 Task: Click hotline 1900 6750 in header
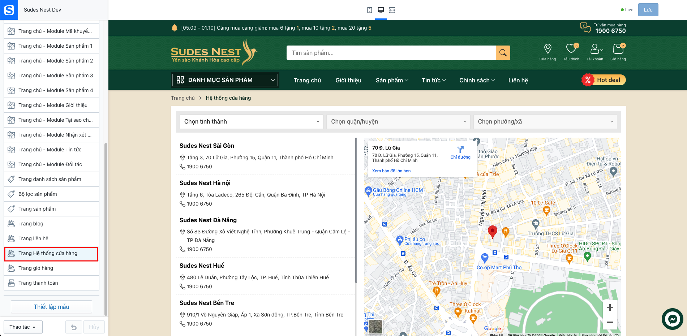click(610, 31)
